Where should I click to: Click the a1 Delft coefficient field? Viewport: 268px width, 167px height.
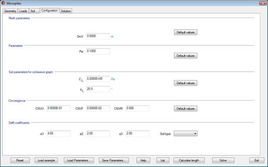point(59,134)
